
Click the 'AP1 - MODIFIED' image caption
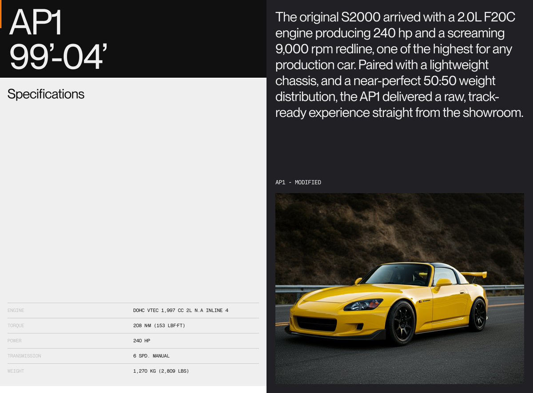298,183
